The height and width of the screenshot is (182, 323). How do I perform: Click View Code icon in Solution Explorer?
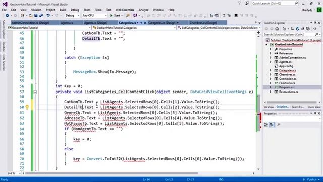[315, 29]
